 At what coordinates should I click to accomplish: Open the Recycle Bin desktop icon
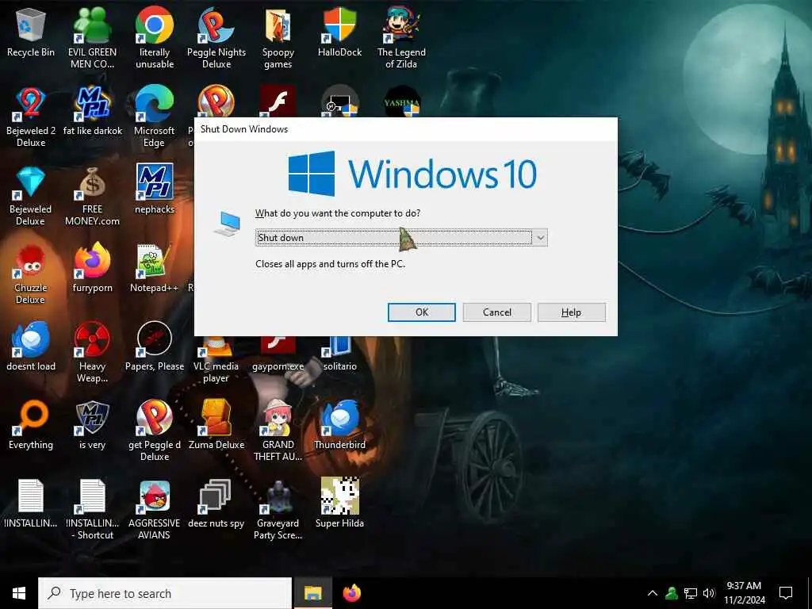pos(31,31)
